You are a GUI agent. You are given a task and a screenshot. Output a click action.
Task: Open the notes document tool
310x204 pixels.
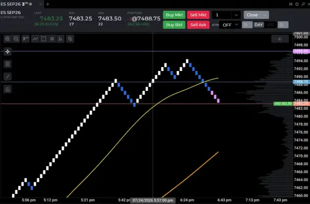click(x=7, y=64)
